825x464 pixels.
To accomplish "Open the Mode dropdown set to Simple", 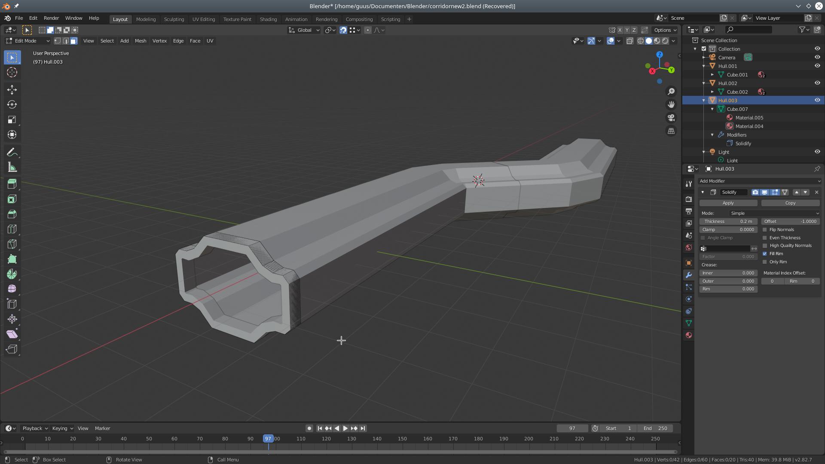I will 773,213.
